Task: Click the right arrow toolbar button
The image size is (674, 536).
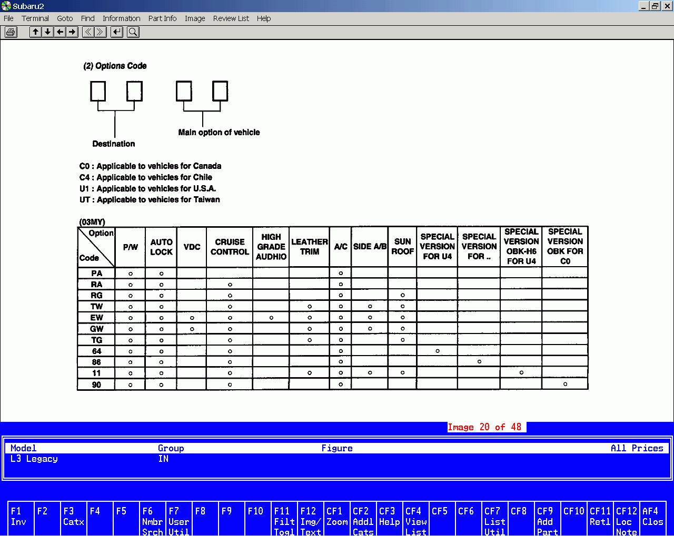Action: click(72, 32)
